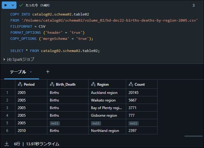Click the たった今 (14秒) run timestamp

point(38,5)
